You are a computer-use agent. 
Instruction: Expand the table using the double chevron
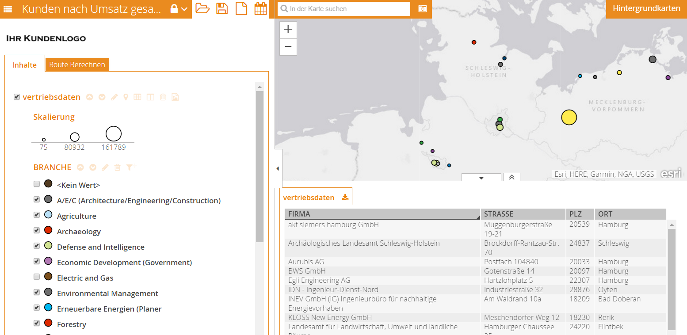pyautogui.click(x=511, y=177)
